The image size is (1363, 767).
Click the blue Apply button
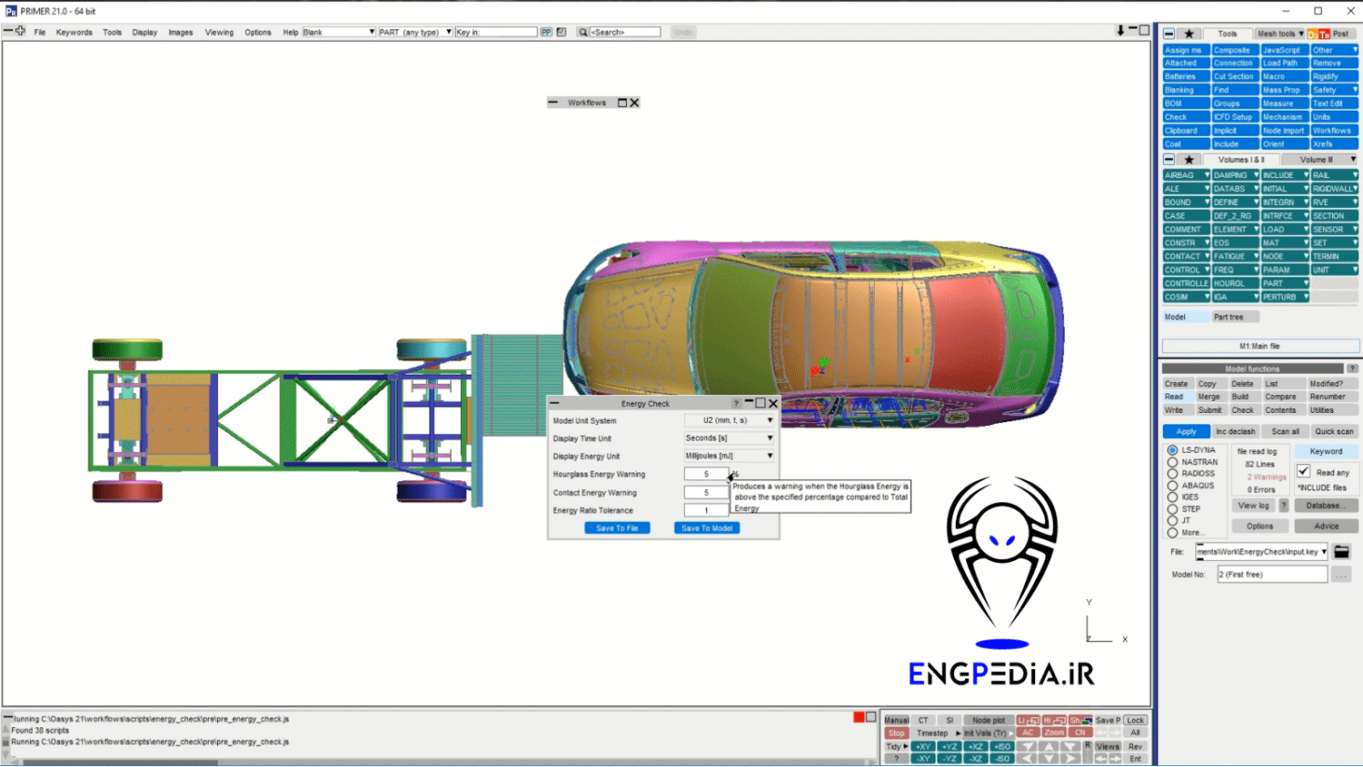tap(1186, 432)
